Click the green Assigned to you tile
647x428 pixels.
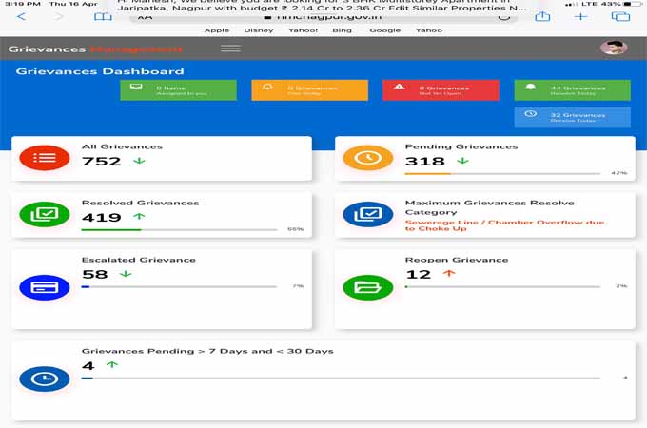click(x=178, y=89)
